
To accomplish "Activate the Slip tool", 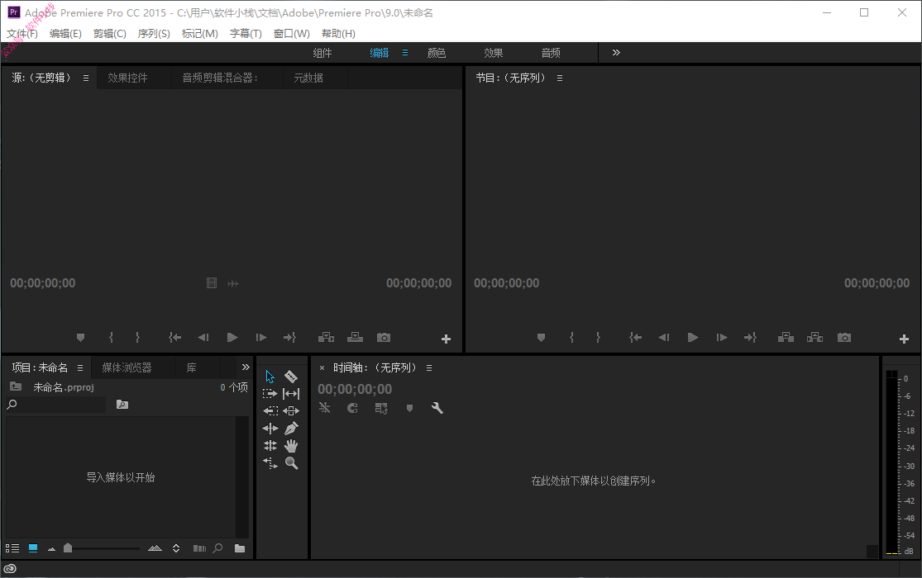I will click(291, 394).
